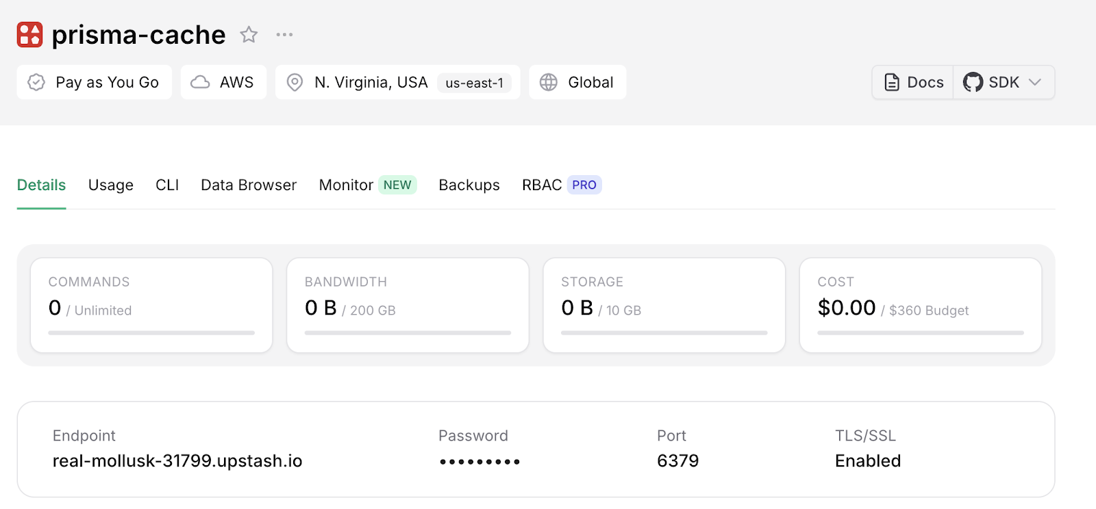The image size is (1096, 509).
Task: Open the three-dot more options menu
Action: pos(284,34)
